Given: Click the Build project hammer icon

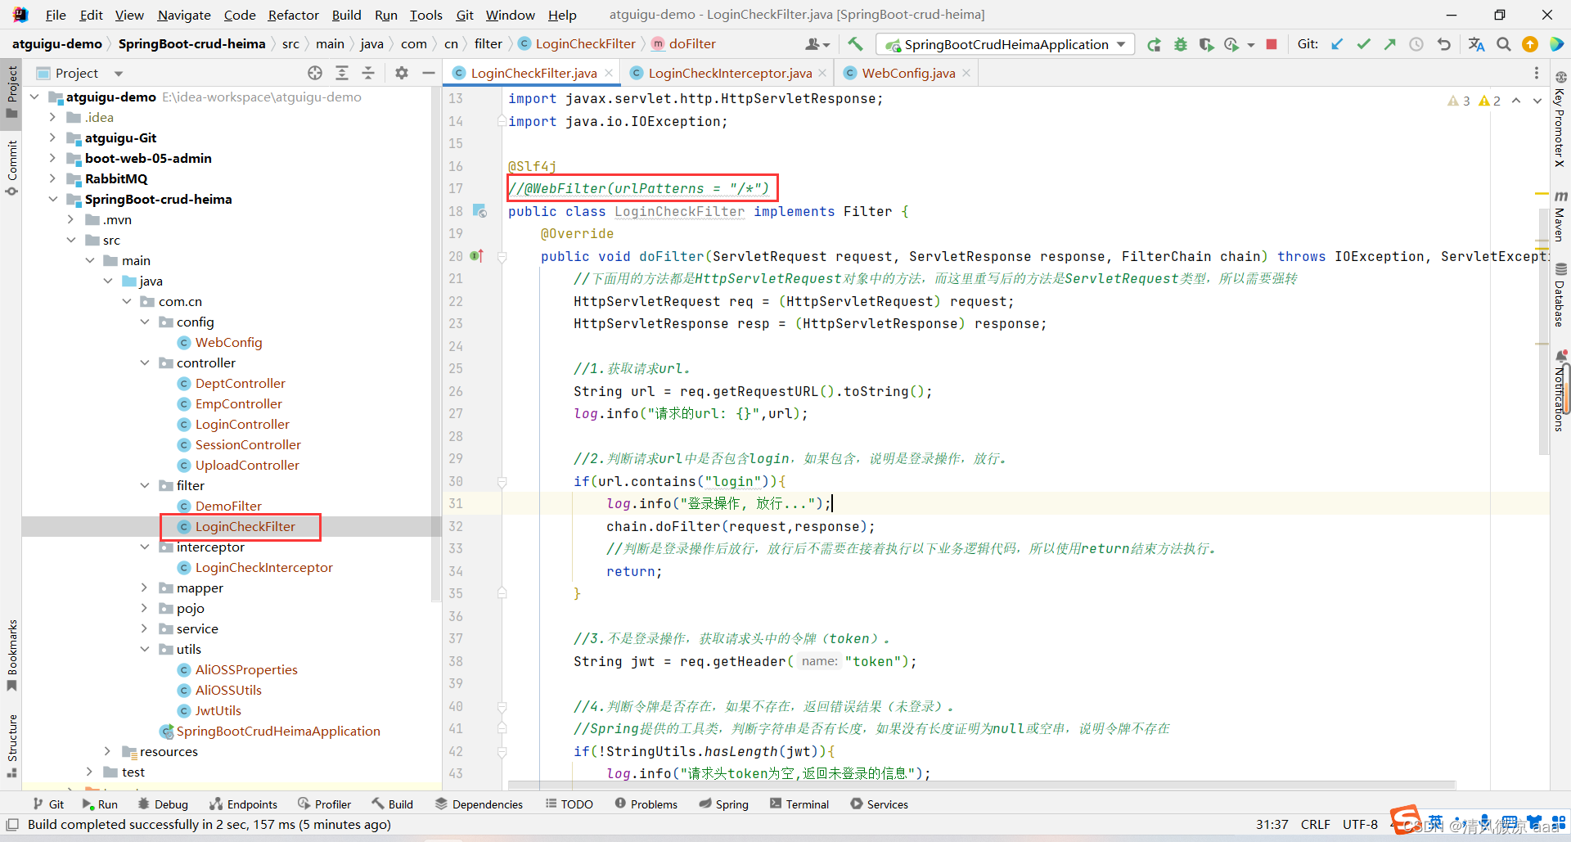Looking at the screenshot, I should [855, 44].
